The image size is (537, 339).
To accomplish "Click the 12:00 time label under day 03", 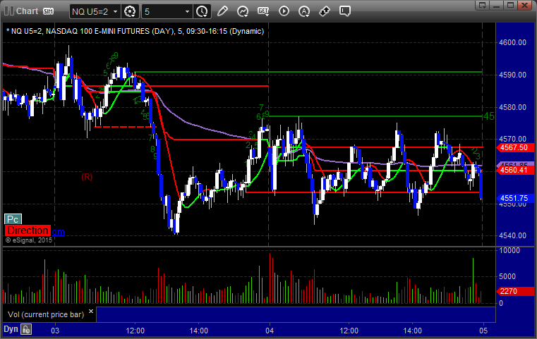I will [x=135, y=331].
